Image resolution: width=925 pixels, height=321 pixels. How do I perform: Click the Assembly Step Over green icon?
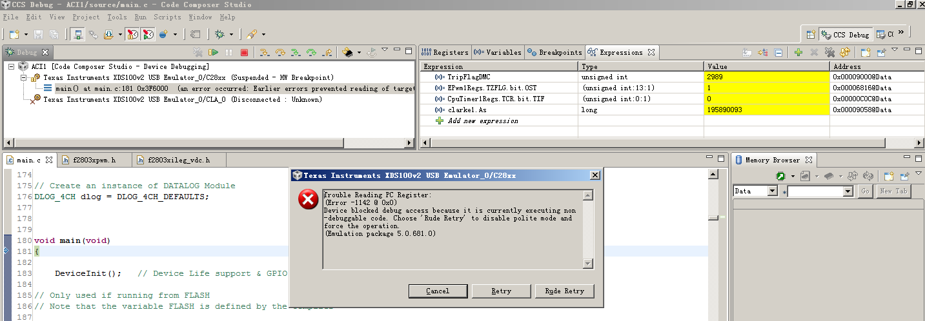(312, 52)
